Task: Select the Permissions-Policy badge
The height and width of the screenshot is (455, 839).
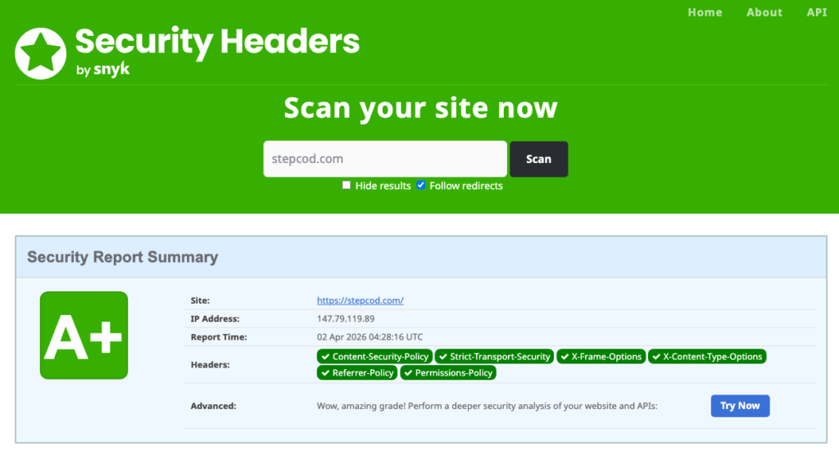Action: point(448,373)
